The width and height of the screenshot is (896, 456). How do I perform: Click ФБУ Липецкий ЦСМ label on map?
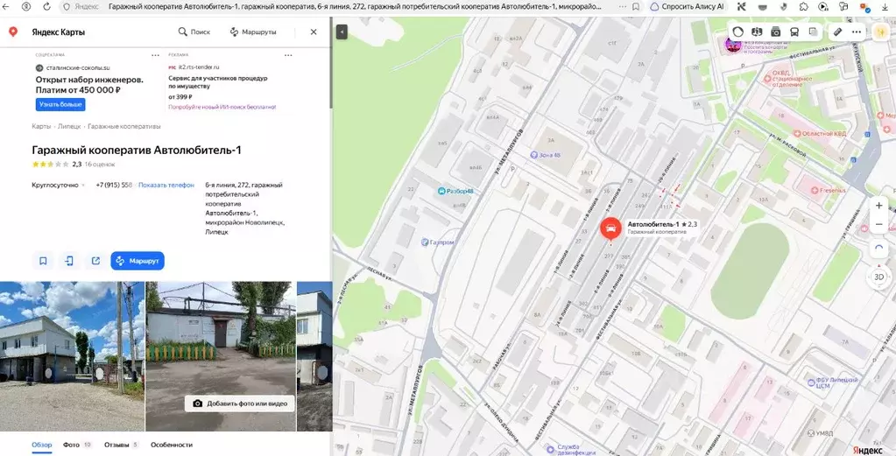[x=833, y=382]
